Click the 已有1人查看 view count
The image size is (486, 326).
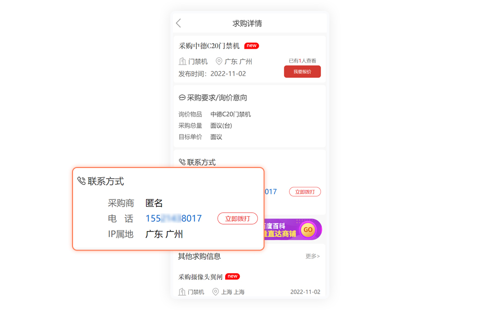coord(302,61)
